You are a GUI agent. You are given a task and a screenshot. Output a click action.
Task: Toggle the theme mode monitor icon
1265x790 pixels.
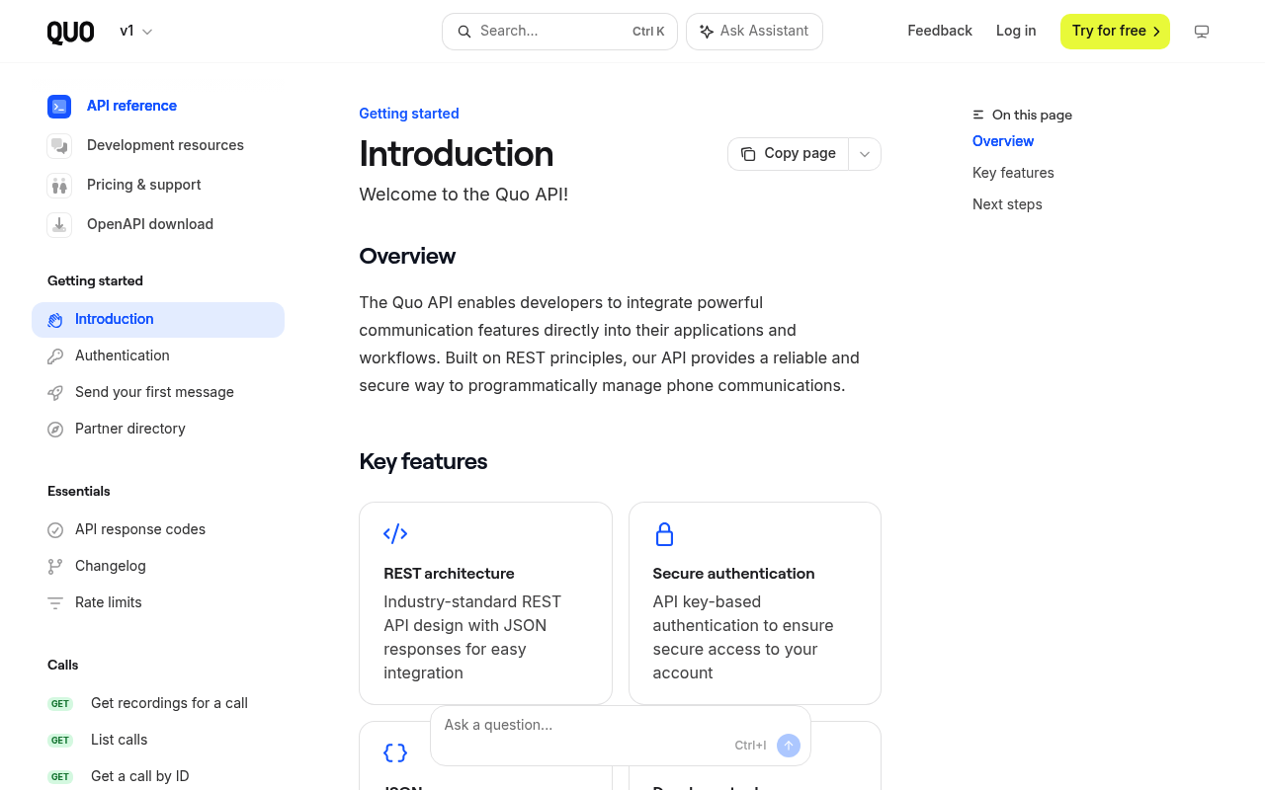click(1202, 32)
